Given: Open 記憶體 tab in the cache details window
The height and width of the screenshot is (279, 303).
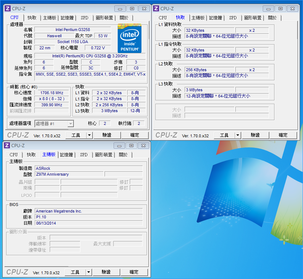Looking at the screenshot, I should (215, 18).
